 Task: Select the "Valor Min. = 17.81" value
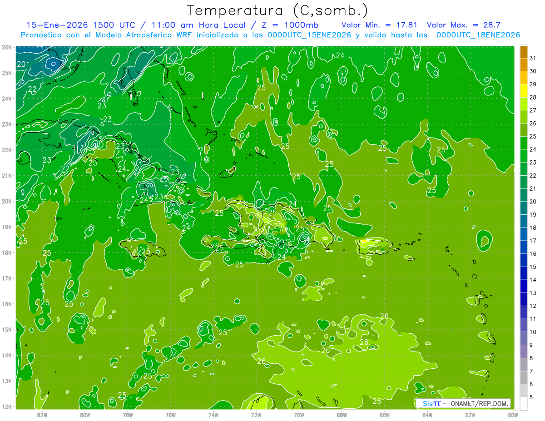380,25
